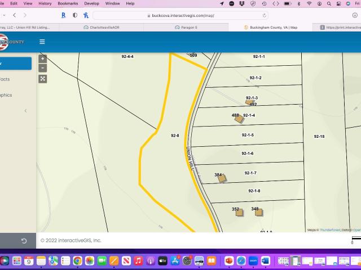The height and width of the screenshot is (270, 361).
Task: Select parcel label 92-1-1
Action: 259,56
